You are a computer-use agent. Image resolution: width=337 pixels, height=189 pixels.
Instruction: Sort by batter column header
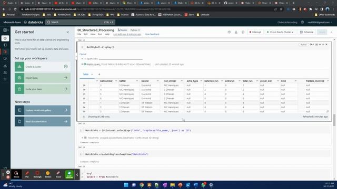coord(123,81)
